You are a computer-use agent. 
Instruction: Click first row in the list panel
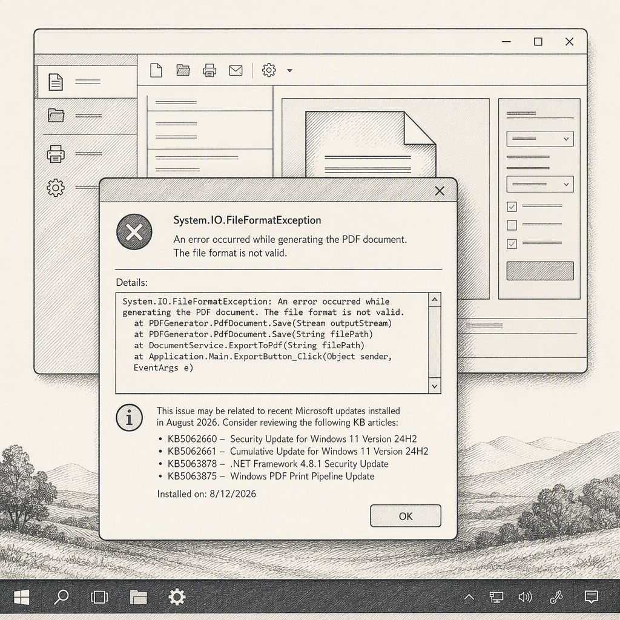pyautogui.click(x=209, y=103)
